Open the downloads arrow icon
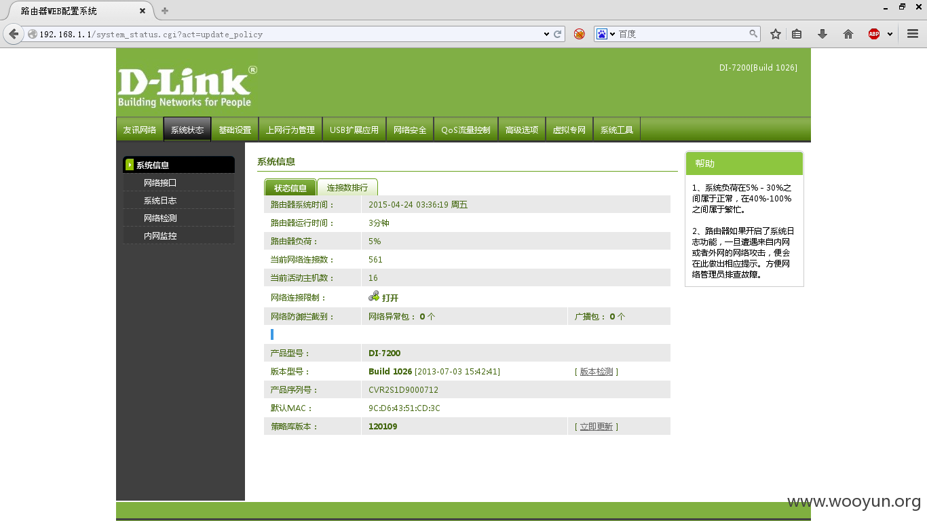Viewport: 927px width, 521px height. click(822, 34)
